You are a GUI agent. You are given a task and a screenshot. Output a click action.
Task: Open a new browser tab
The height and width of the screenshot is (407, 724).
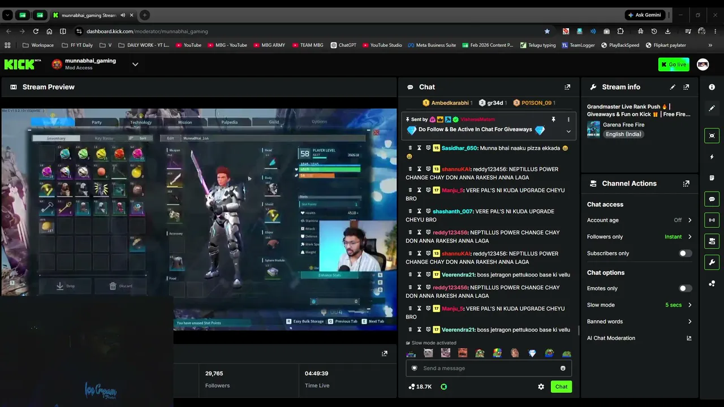(x=145, y=15)
